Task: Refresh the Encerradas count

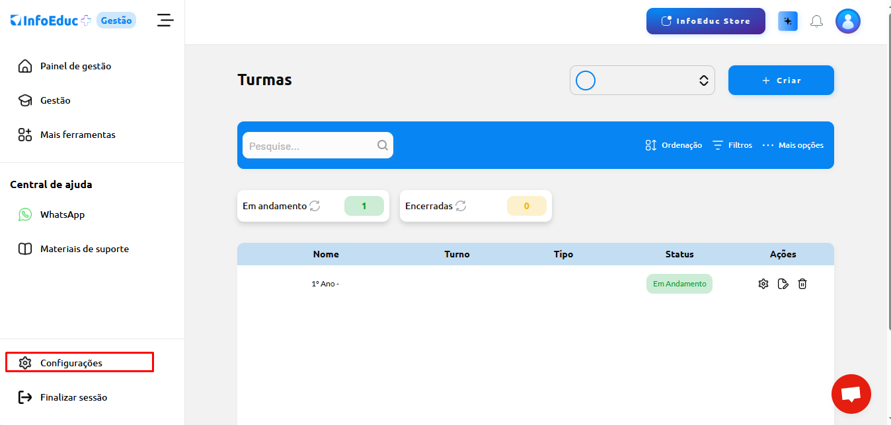Action: tap(461, 206)
